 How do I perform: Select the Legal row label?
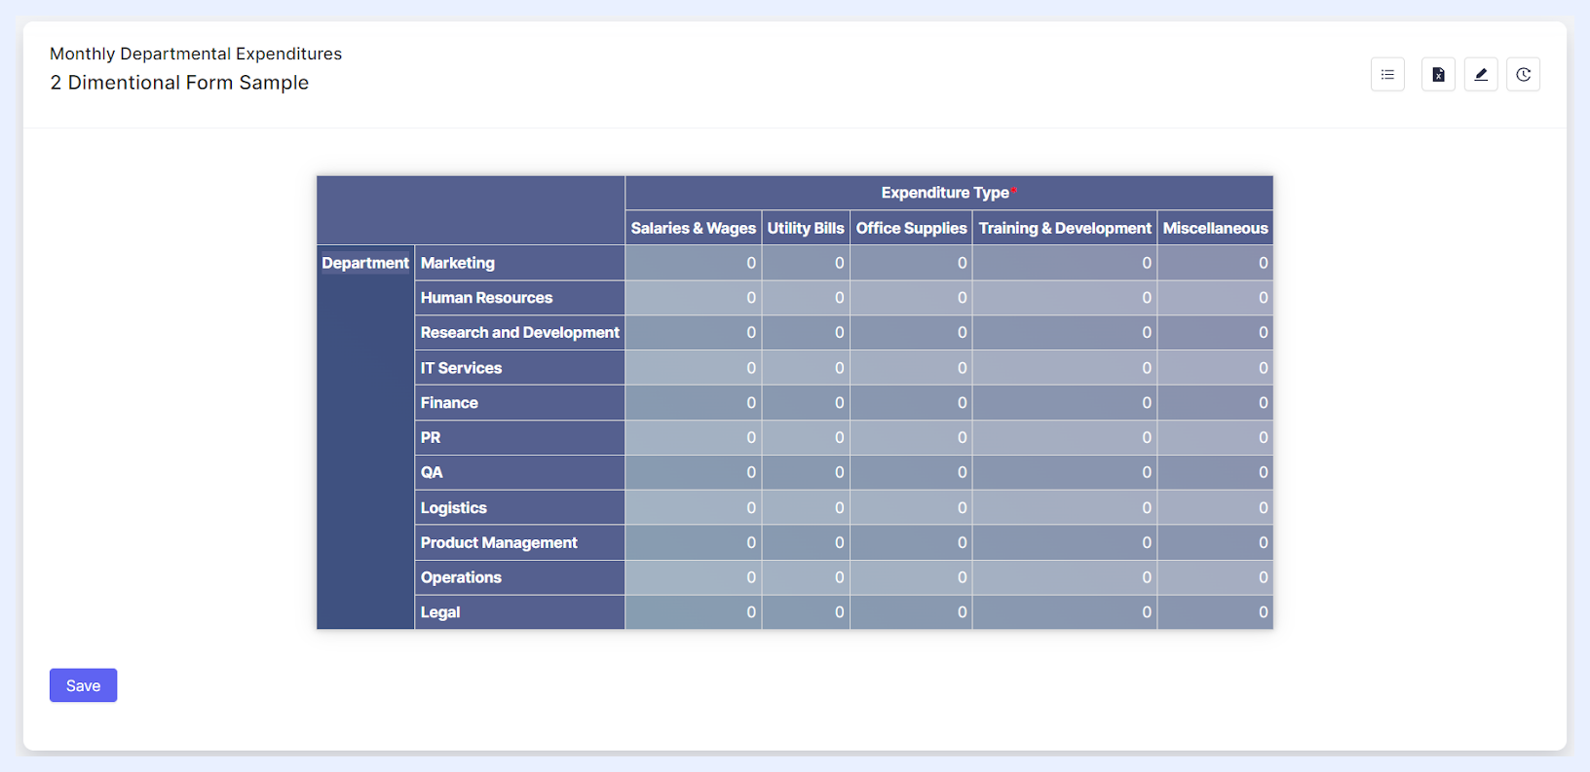tap(519, 612)
